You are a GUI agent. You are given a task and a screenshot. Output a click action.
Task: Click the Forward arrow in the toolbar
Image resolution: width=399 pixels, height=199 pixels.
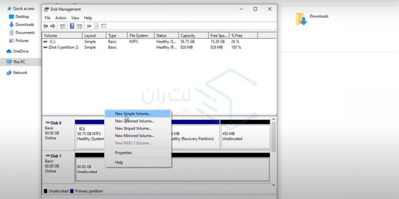click(52, 26)
